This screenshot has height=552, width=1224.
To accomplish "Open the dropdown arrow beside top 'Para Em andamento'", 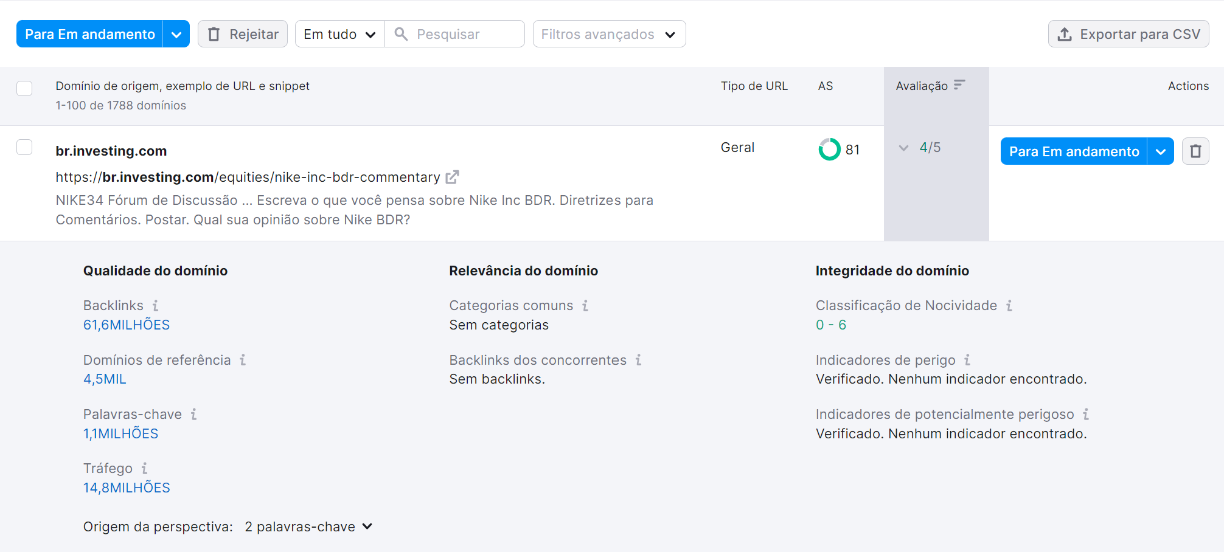I will (x=176, y=34).
